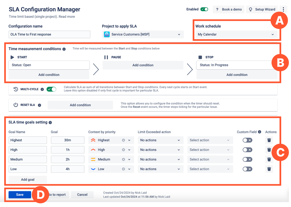This screenshot has height=207, width=291.
Task: Click the STOP square icon
Action: tap(200, 57)
